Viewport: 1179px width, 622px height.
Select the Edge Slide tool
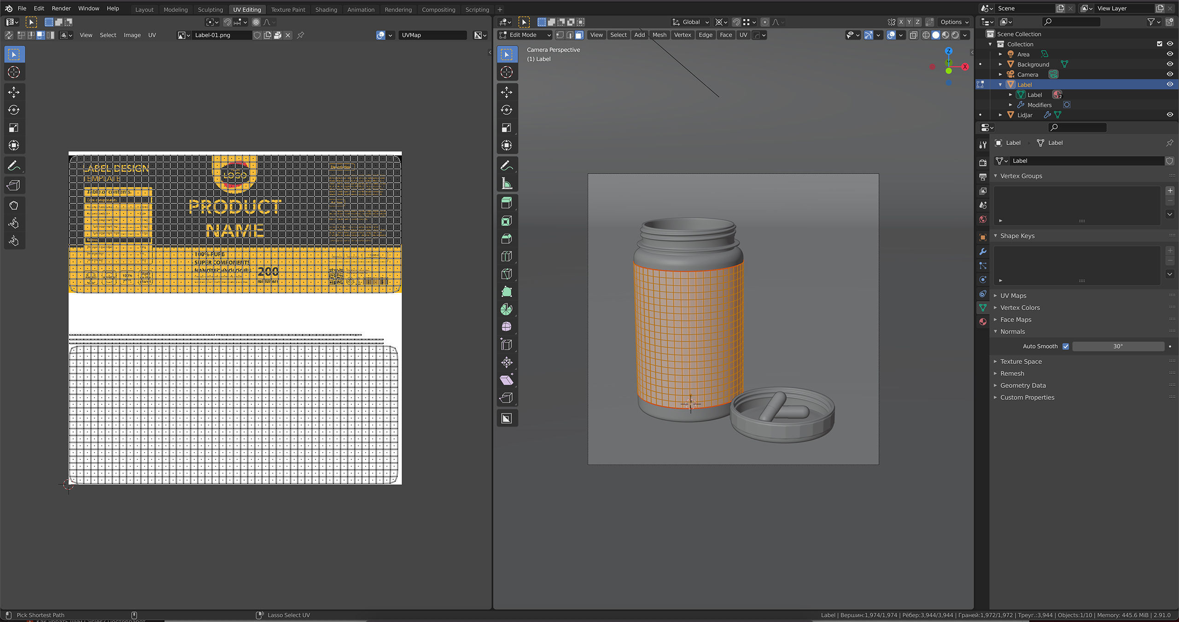pos(507,345)
